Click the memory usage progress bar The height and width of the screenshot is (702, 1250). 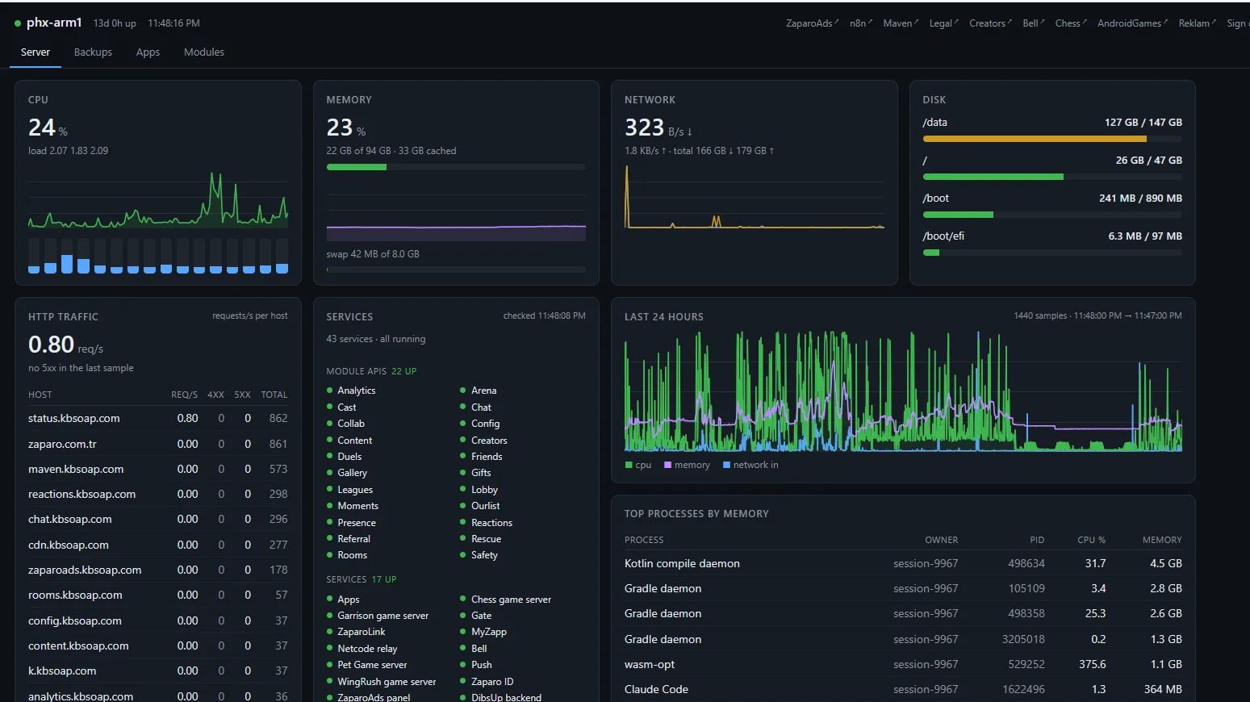pos(456,167)
